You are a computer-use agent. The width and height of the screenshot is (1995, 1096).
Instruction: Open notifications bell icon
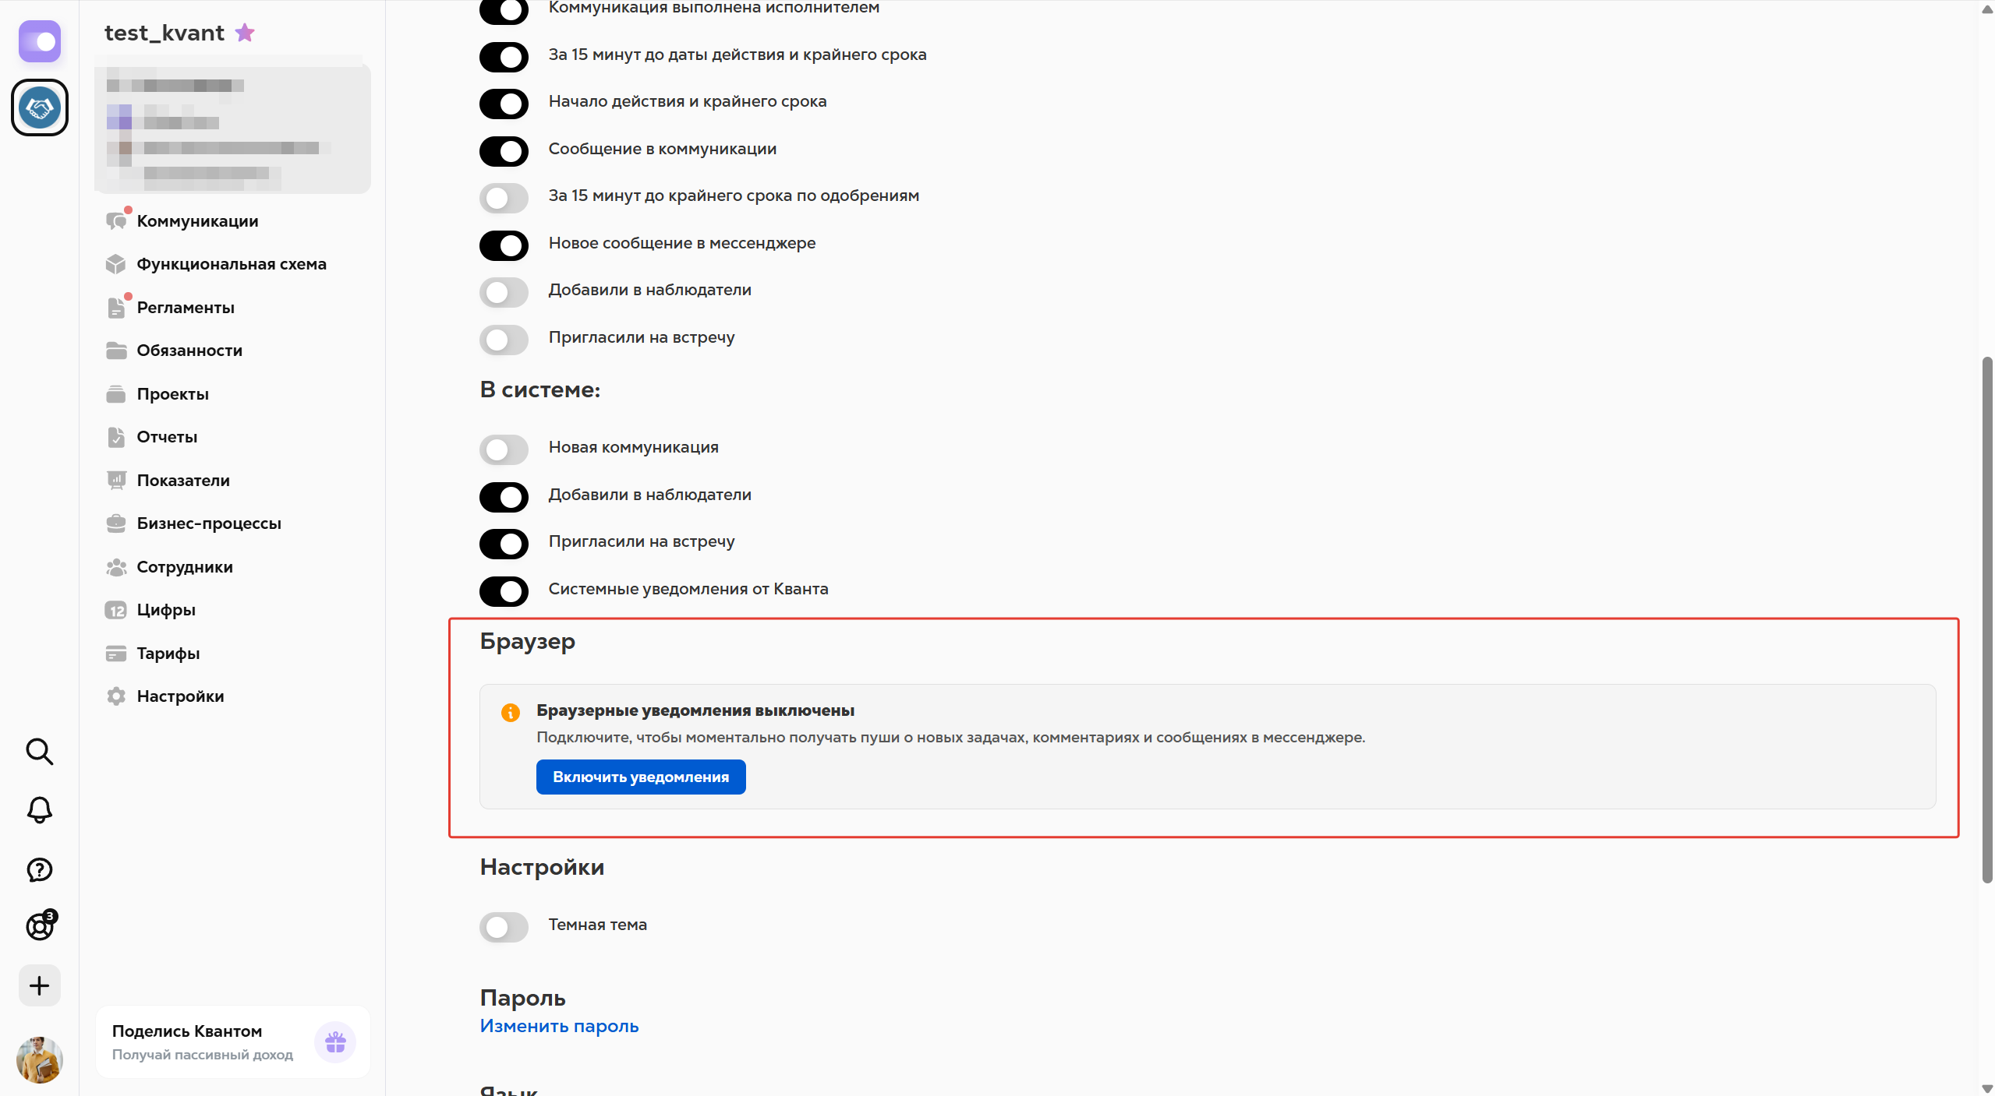(39, 810)
